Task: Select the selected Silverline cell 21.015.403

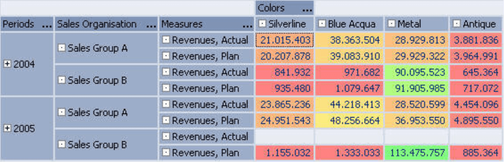Action: [x=285, y=40]
